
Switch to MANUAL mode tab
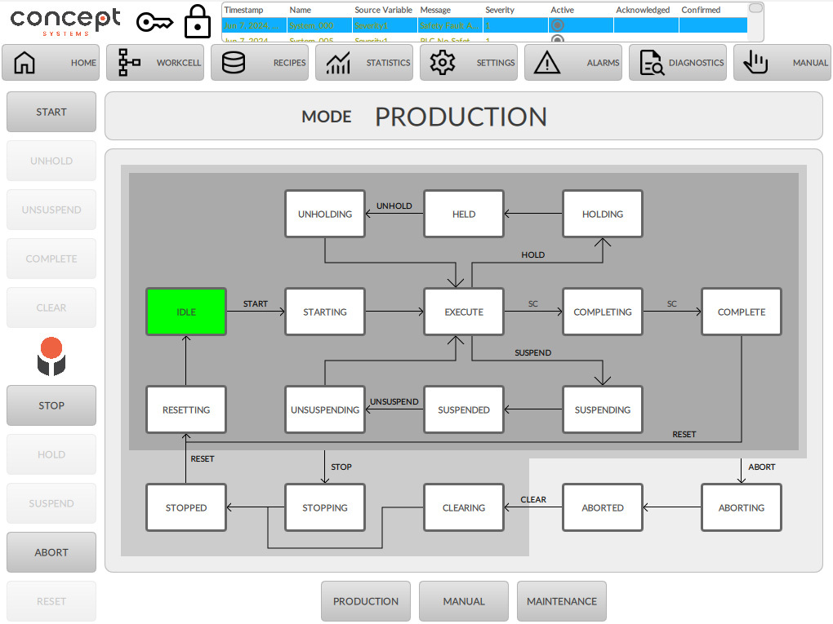click(464, 601)
